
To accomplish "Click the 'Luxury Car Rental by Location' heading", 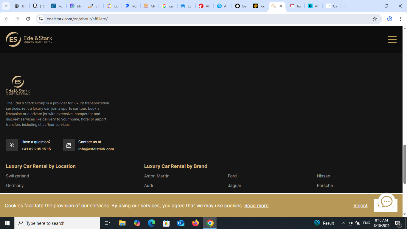I will [41, 166].
